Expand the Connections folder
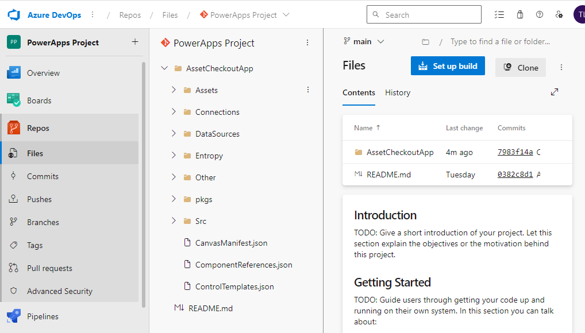 tap(174, 112)
